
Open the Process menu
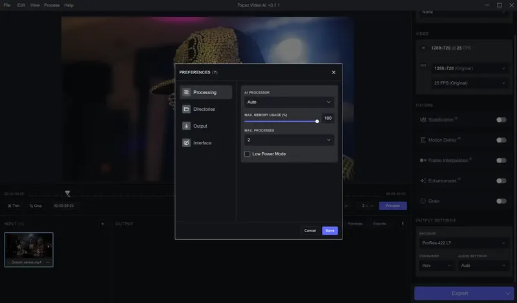(x=52, y=5)
